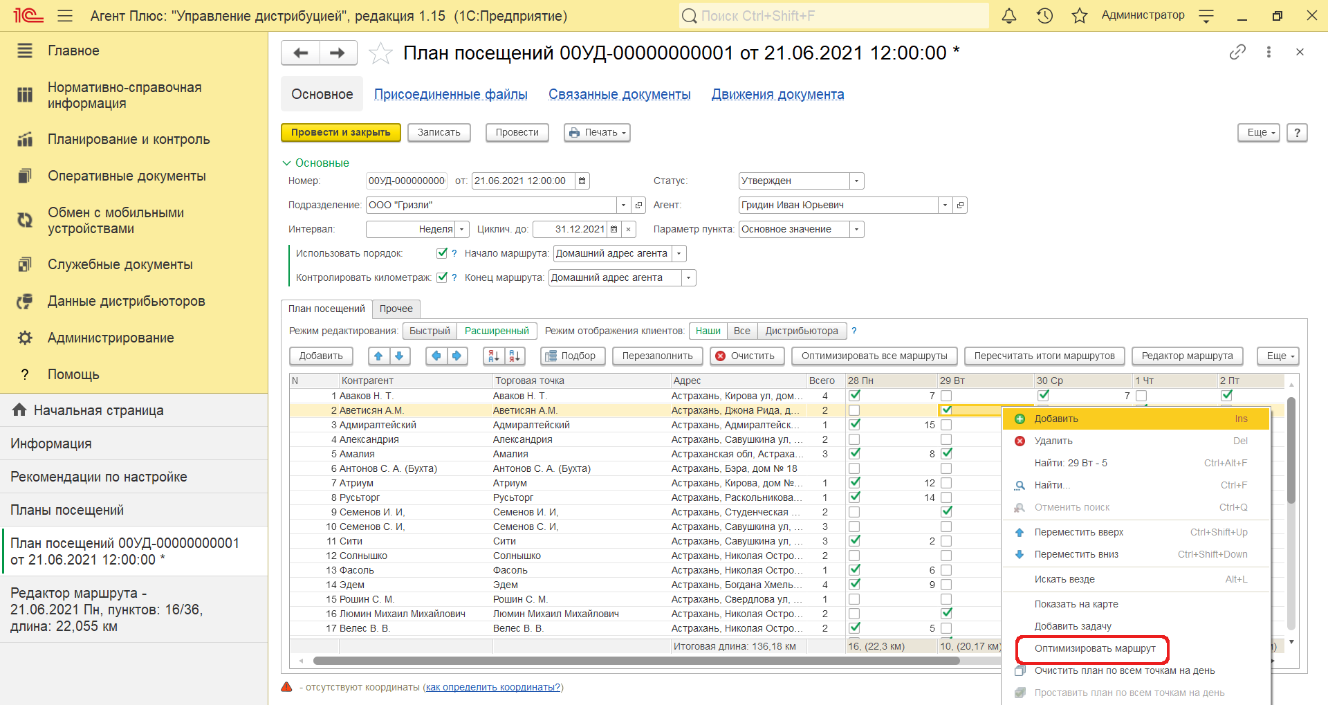
Task: Open notifications bell icon
Action: tap(1009, 15)
